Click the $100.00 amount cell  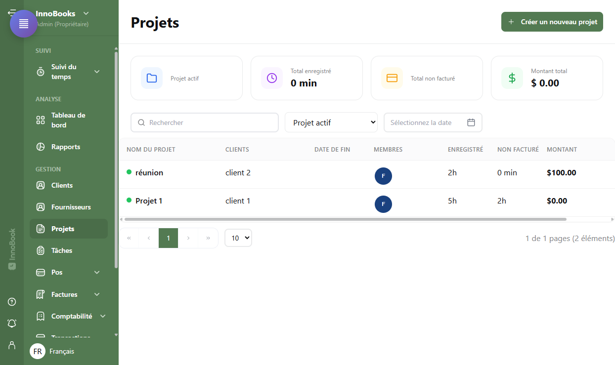click(562, 173)
